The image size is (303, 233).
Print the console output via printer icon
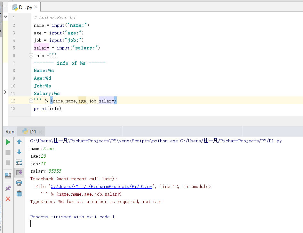19,183
